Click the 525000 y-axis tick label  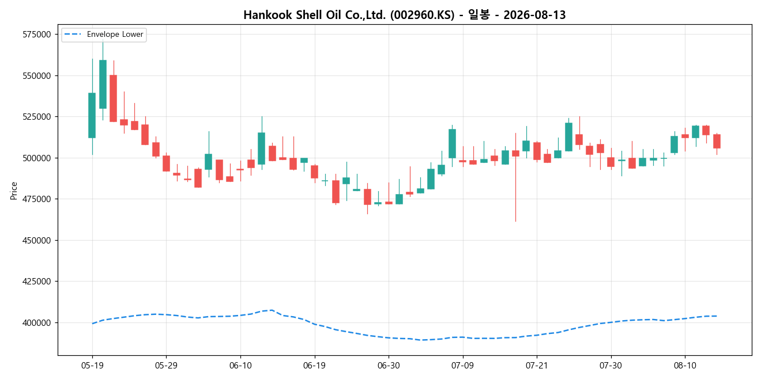[38, 117]
